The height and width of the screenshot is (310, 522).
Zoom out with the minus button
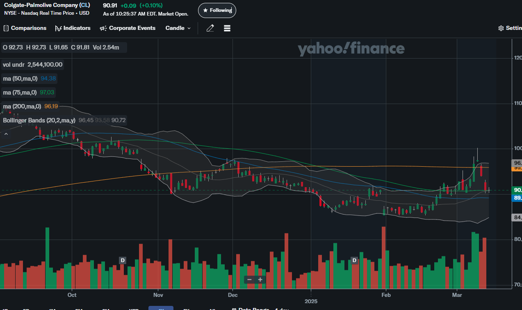(x=249, y=280)
